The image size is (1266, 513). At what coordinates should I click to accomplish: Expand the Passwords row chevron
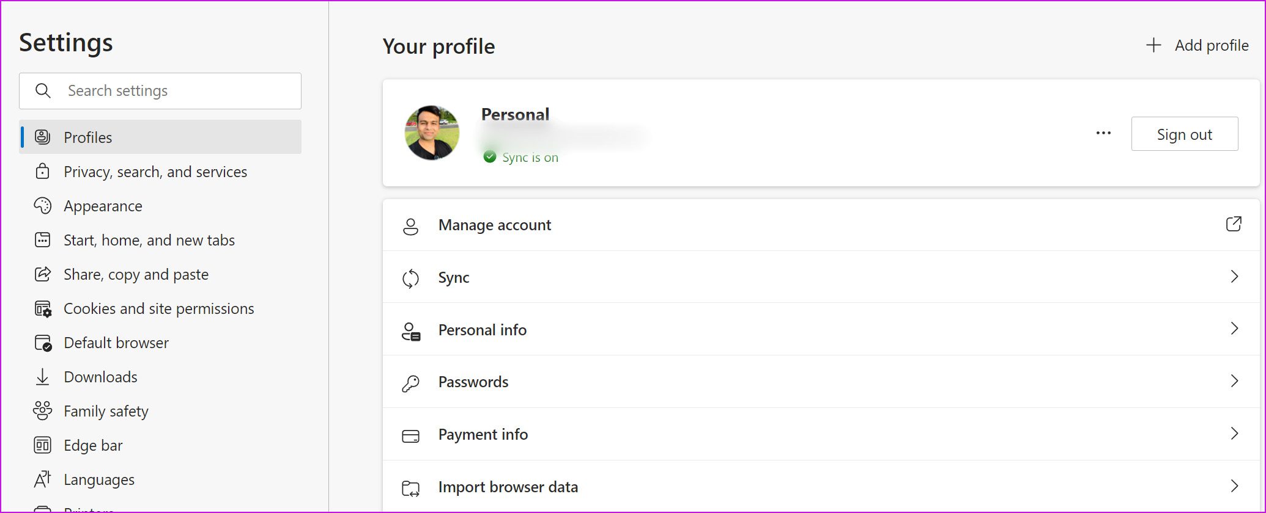1234,381
